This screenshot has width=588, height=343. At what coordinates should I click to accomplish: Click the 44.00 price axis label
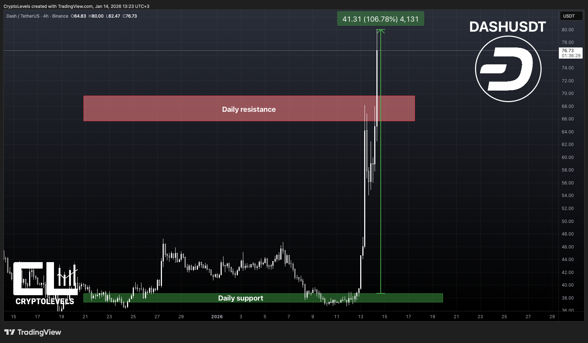pos(567,260)
